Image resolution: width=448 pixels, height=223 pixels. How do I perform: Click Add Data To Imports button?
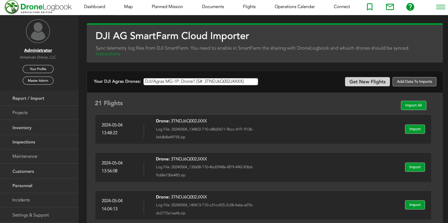pos(414,82)
